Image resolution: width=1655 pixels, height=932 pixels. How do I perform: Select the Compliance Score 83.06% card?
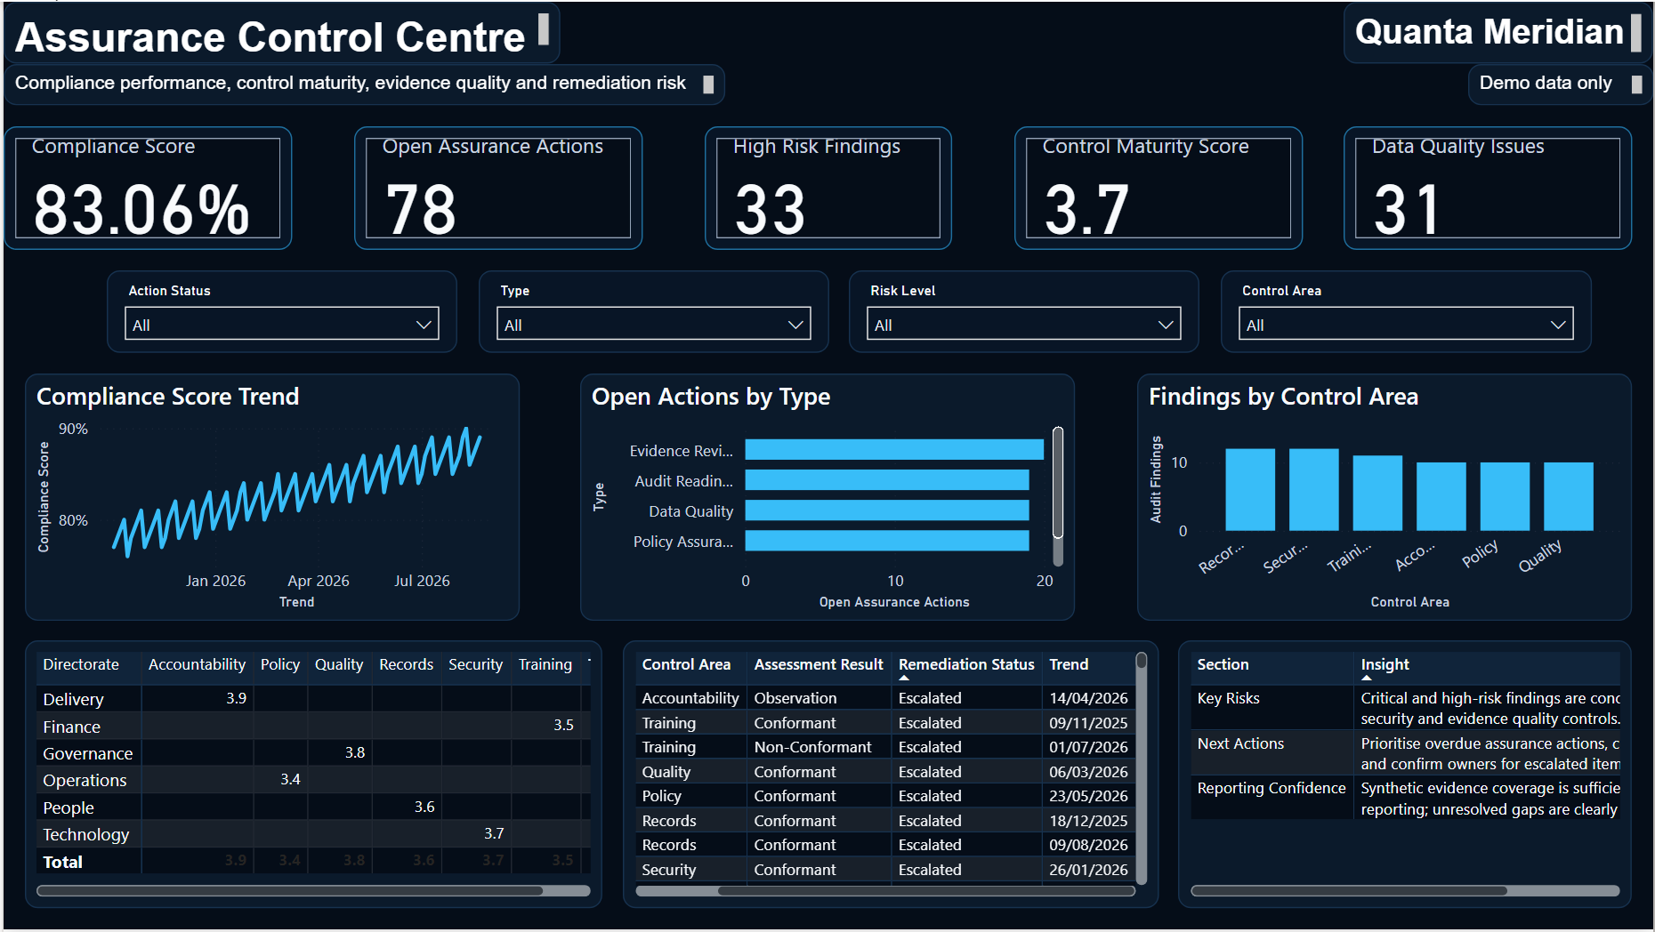coord(148,188)
